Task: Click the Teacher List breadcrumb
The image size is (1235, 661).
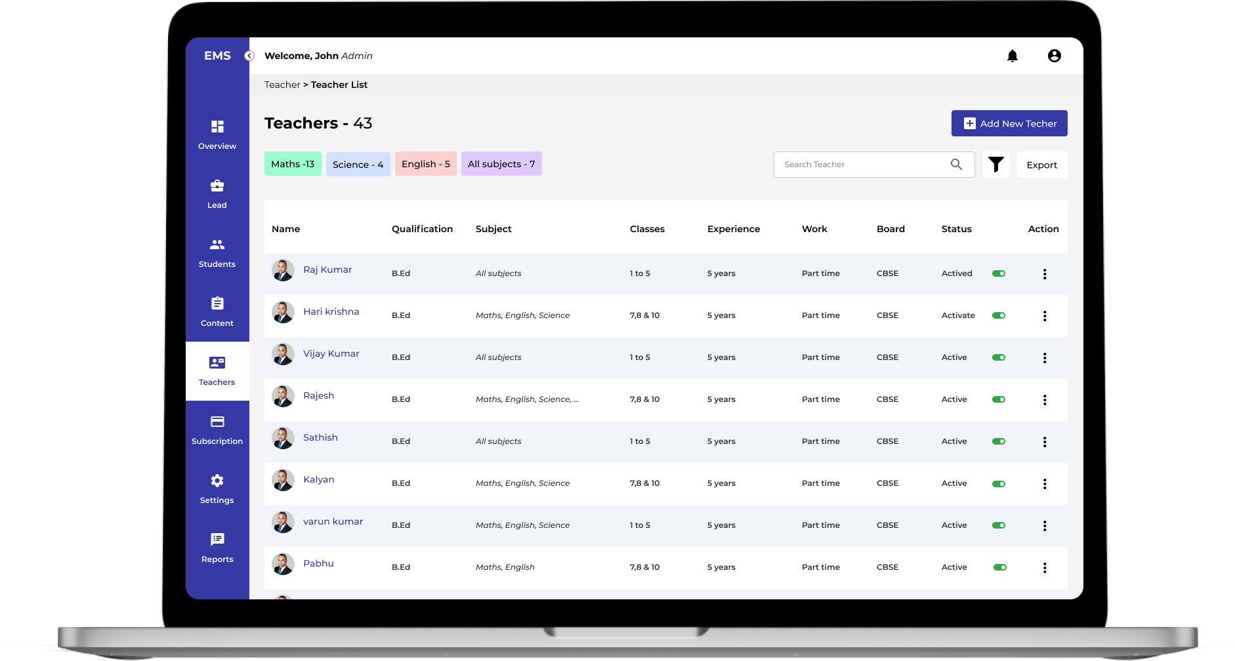Action: point(339,85)
